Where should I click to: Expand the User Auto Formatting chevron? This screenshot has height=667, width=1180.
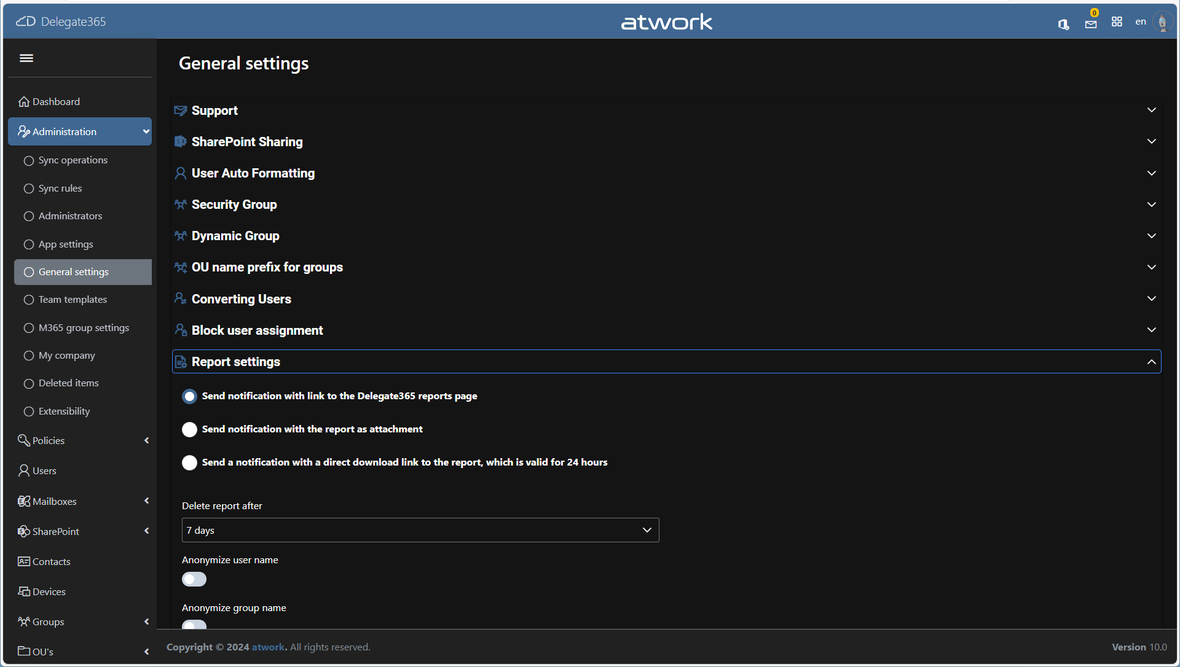(1152, 173)
